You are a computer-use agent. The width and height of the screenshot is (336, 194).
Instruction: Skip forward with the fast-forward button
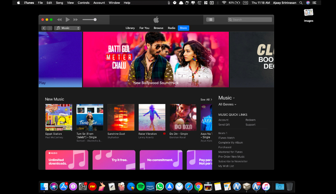(76, 20)
